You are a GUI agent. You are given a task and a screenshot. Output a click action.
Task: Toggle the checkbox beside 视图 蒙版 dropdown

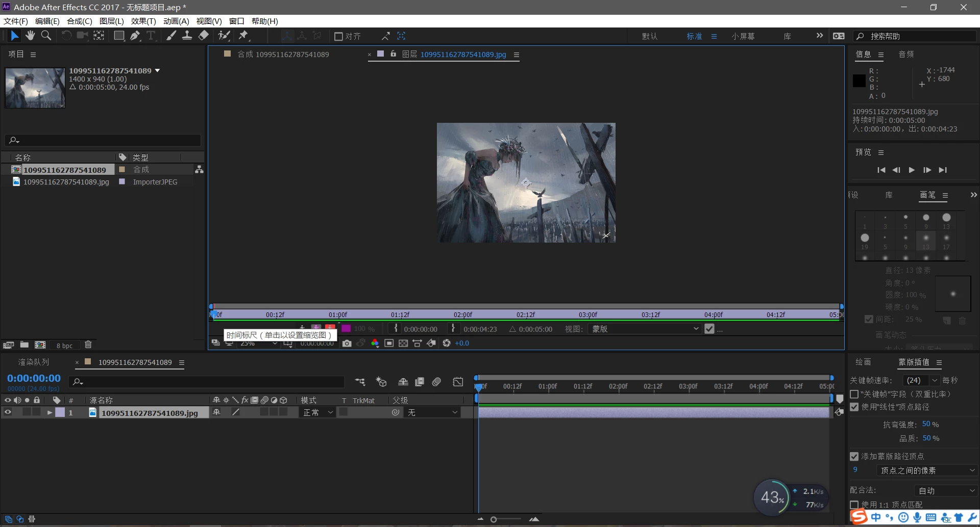pyautogui.click(x=709, y=329)
